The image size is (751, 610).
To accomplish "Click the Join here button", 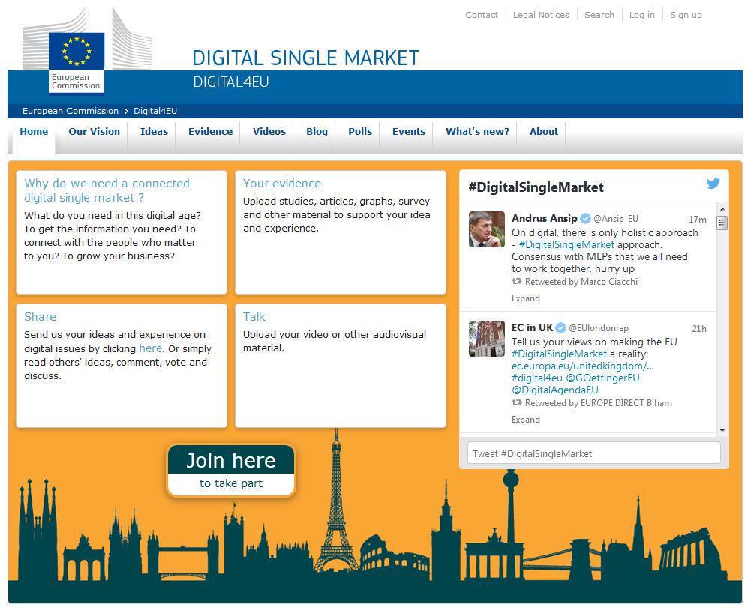I will pyautogui.click(x=231, y=471).
